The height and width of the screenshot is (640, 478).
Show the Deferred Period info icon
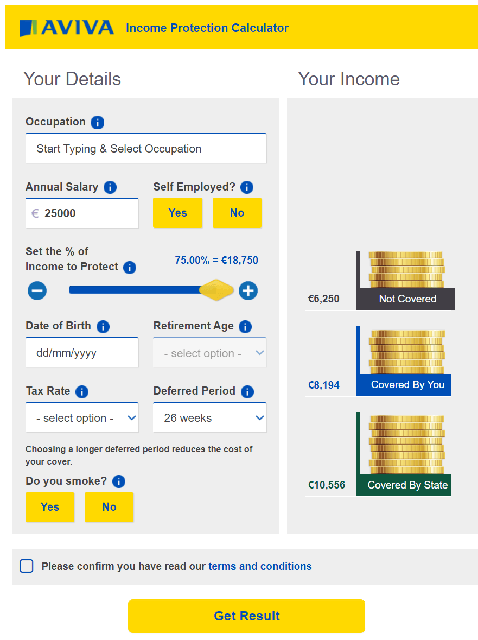[247, 392]
